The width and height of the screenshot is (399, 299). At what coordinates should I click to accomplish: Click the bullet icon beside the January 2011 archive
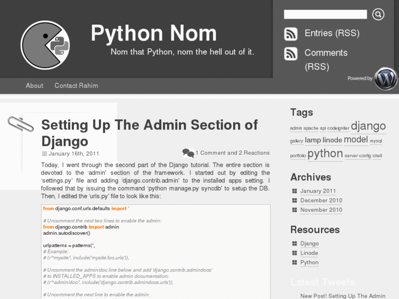coord(294,191)
